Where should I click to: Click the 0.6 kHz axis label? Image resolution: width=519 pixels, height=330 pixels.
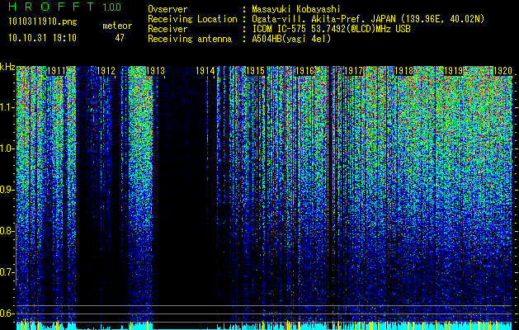tap(6, 313)
